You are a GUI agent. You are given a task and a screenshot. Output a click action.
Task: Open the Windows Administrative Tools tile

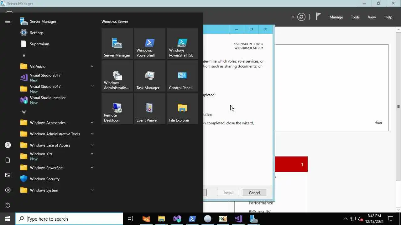click(x=117, y=76)
